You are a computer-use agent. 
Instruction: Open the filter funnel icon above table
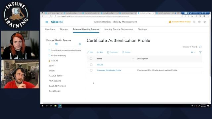coord(200,52)
